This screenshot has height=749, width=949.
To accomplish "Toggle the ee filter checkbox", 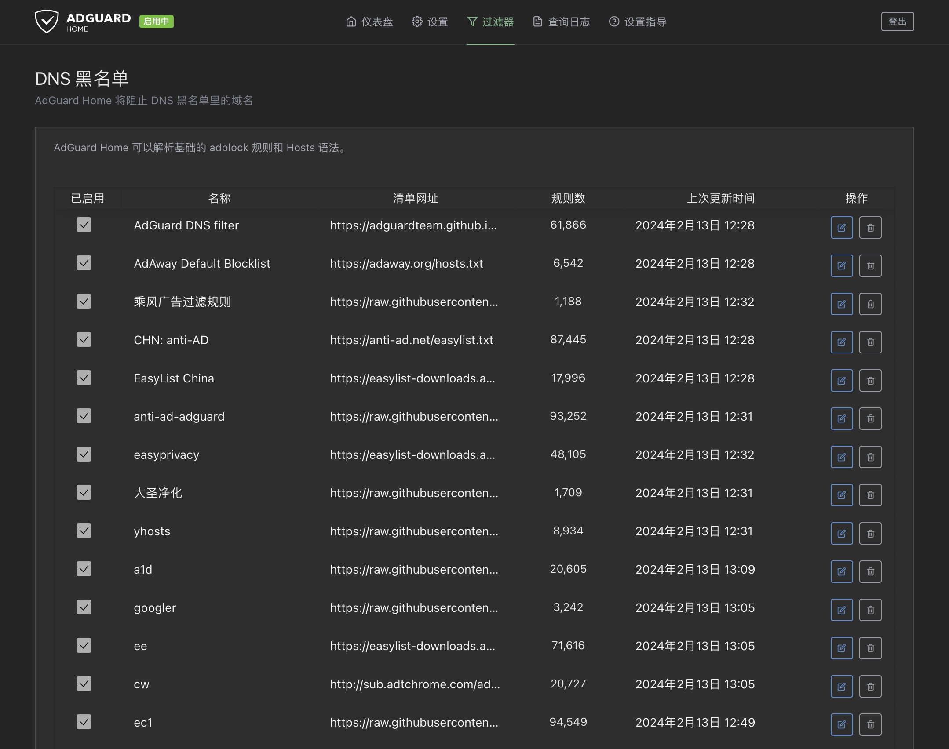I will pyautogui.click(x=84, y=645).
